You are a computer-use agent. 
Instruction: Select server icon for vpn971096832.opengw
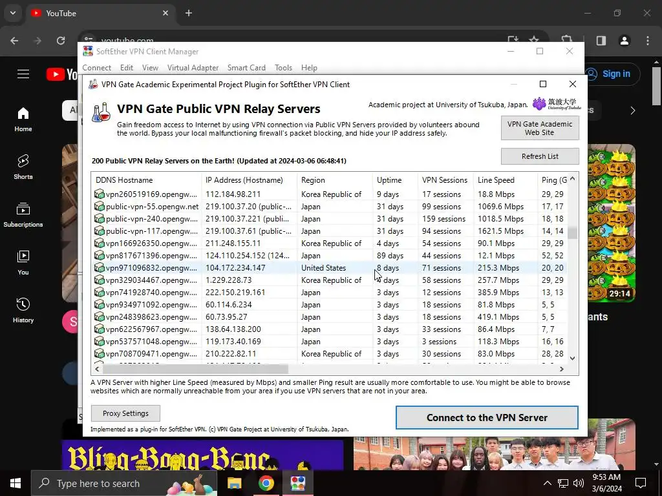(99, 267)
